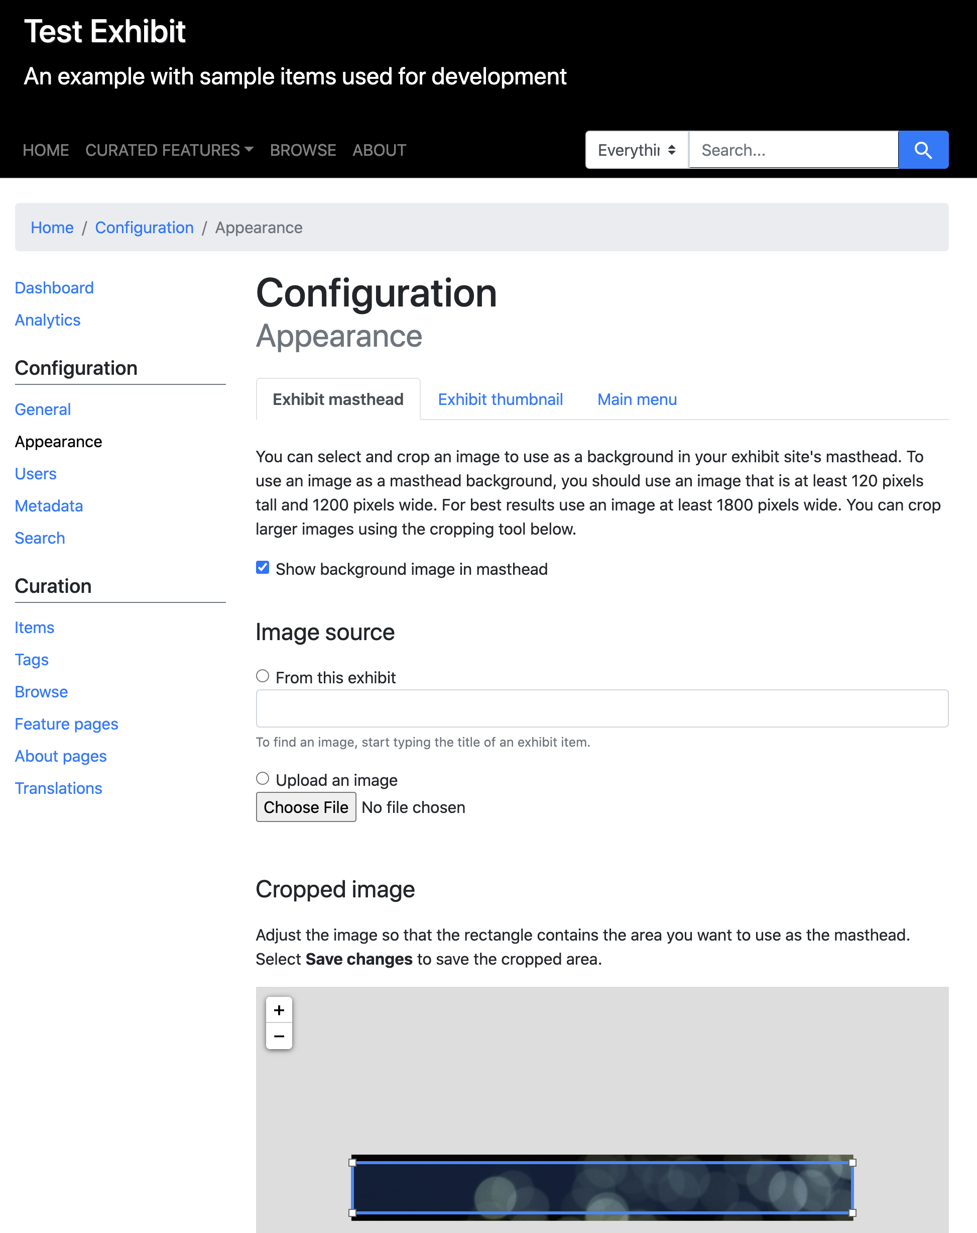Focus the Search... text field
The height and width of the screenshot is (1233, 977).
tap(793, 150)
